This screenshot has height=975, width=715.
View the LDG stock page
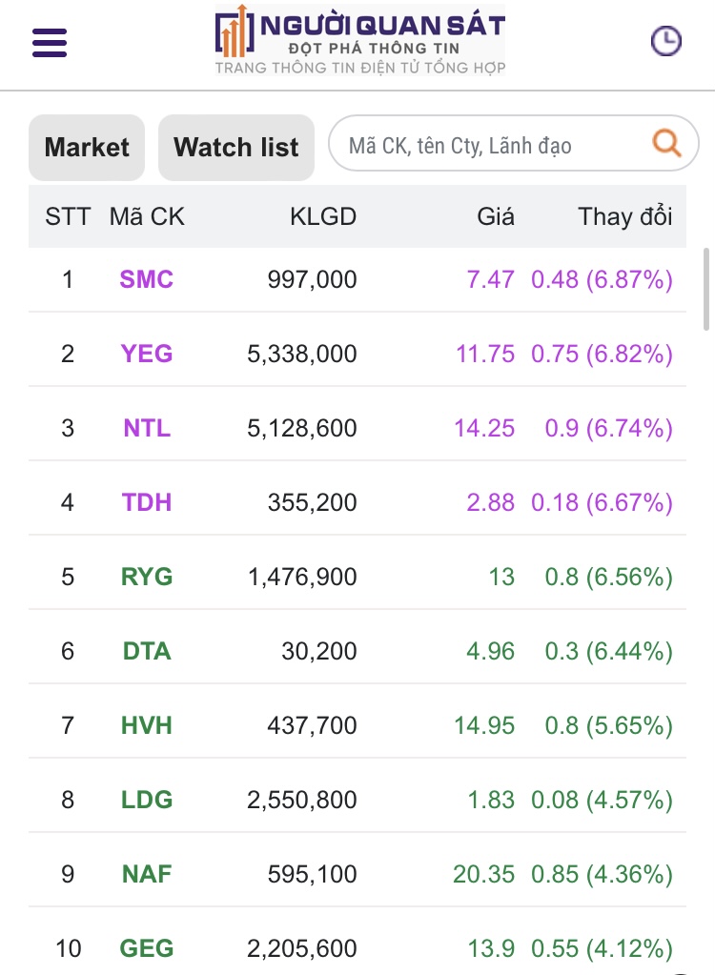(147, 800)
